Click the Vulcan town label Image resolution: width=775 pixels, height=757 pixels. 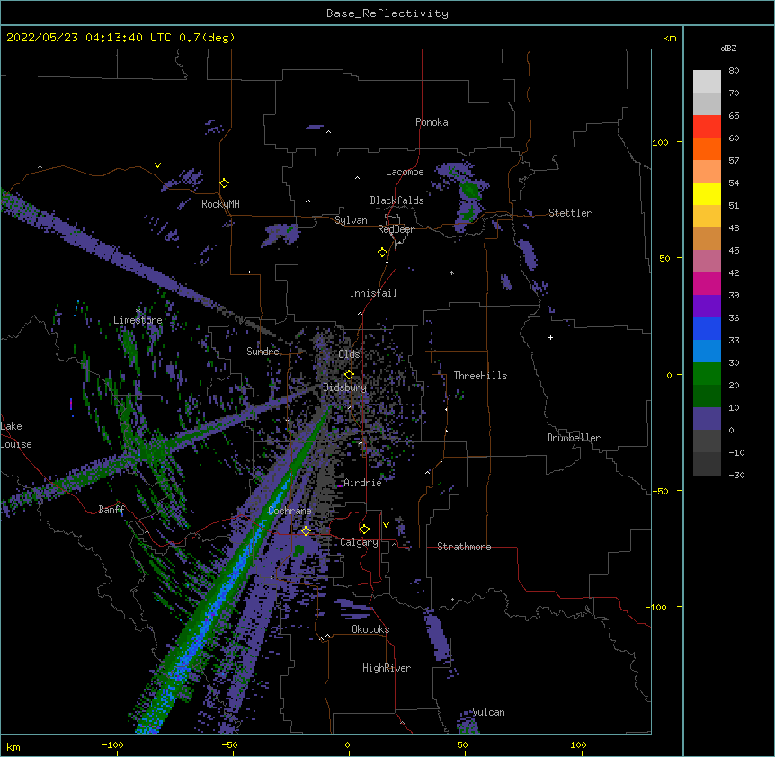488,712
